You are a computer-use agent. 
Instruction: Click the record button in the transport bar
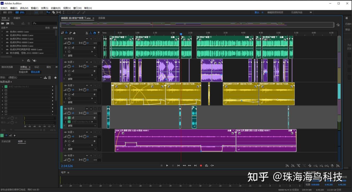(200, 166)
